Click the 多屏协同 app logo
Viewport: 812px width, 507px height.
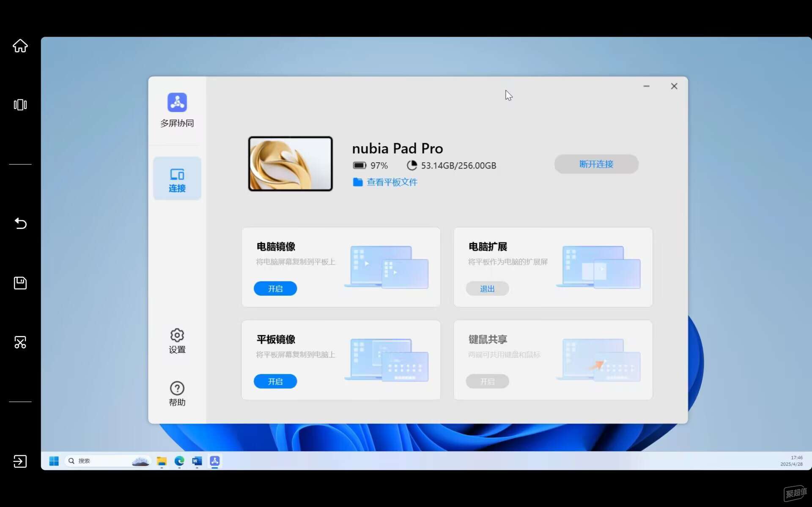pos(177,102)
